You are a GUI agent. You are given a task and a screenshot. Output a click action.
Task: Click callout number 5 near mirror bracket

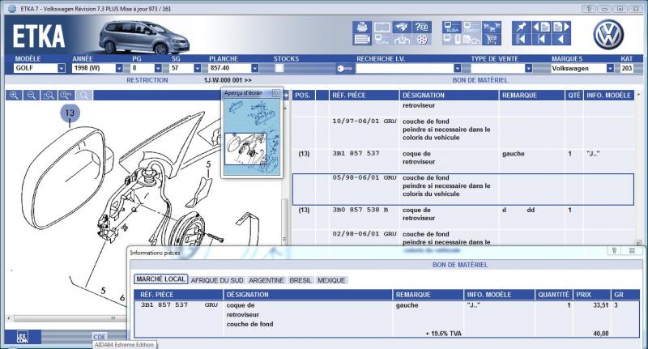[208, 164]
